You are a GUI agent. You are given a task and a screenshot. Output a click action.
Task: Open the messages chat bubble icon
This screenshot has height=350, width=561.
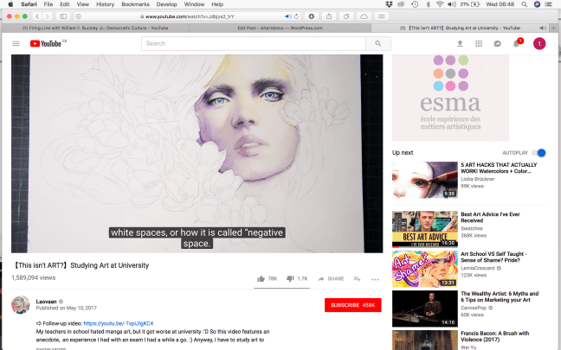(x=497, y=43)
